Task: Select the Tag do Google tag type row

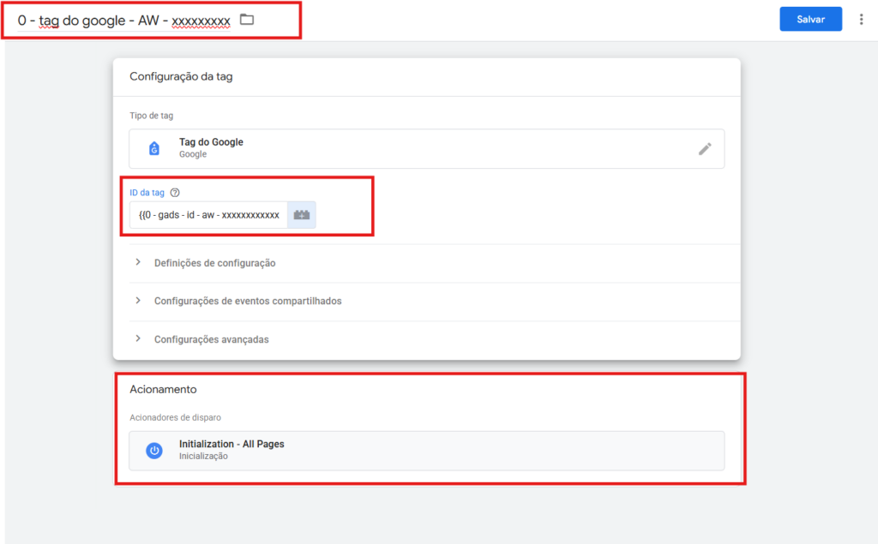Action: click(x=427, y=148)
